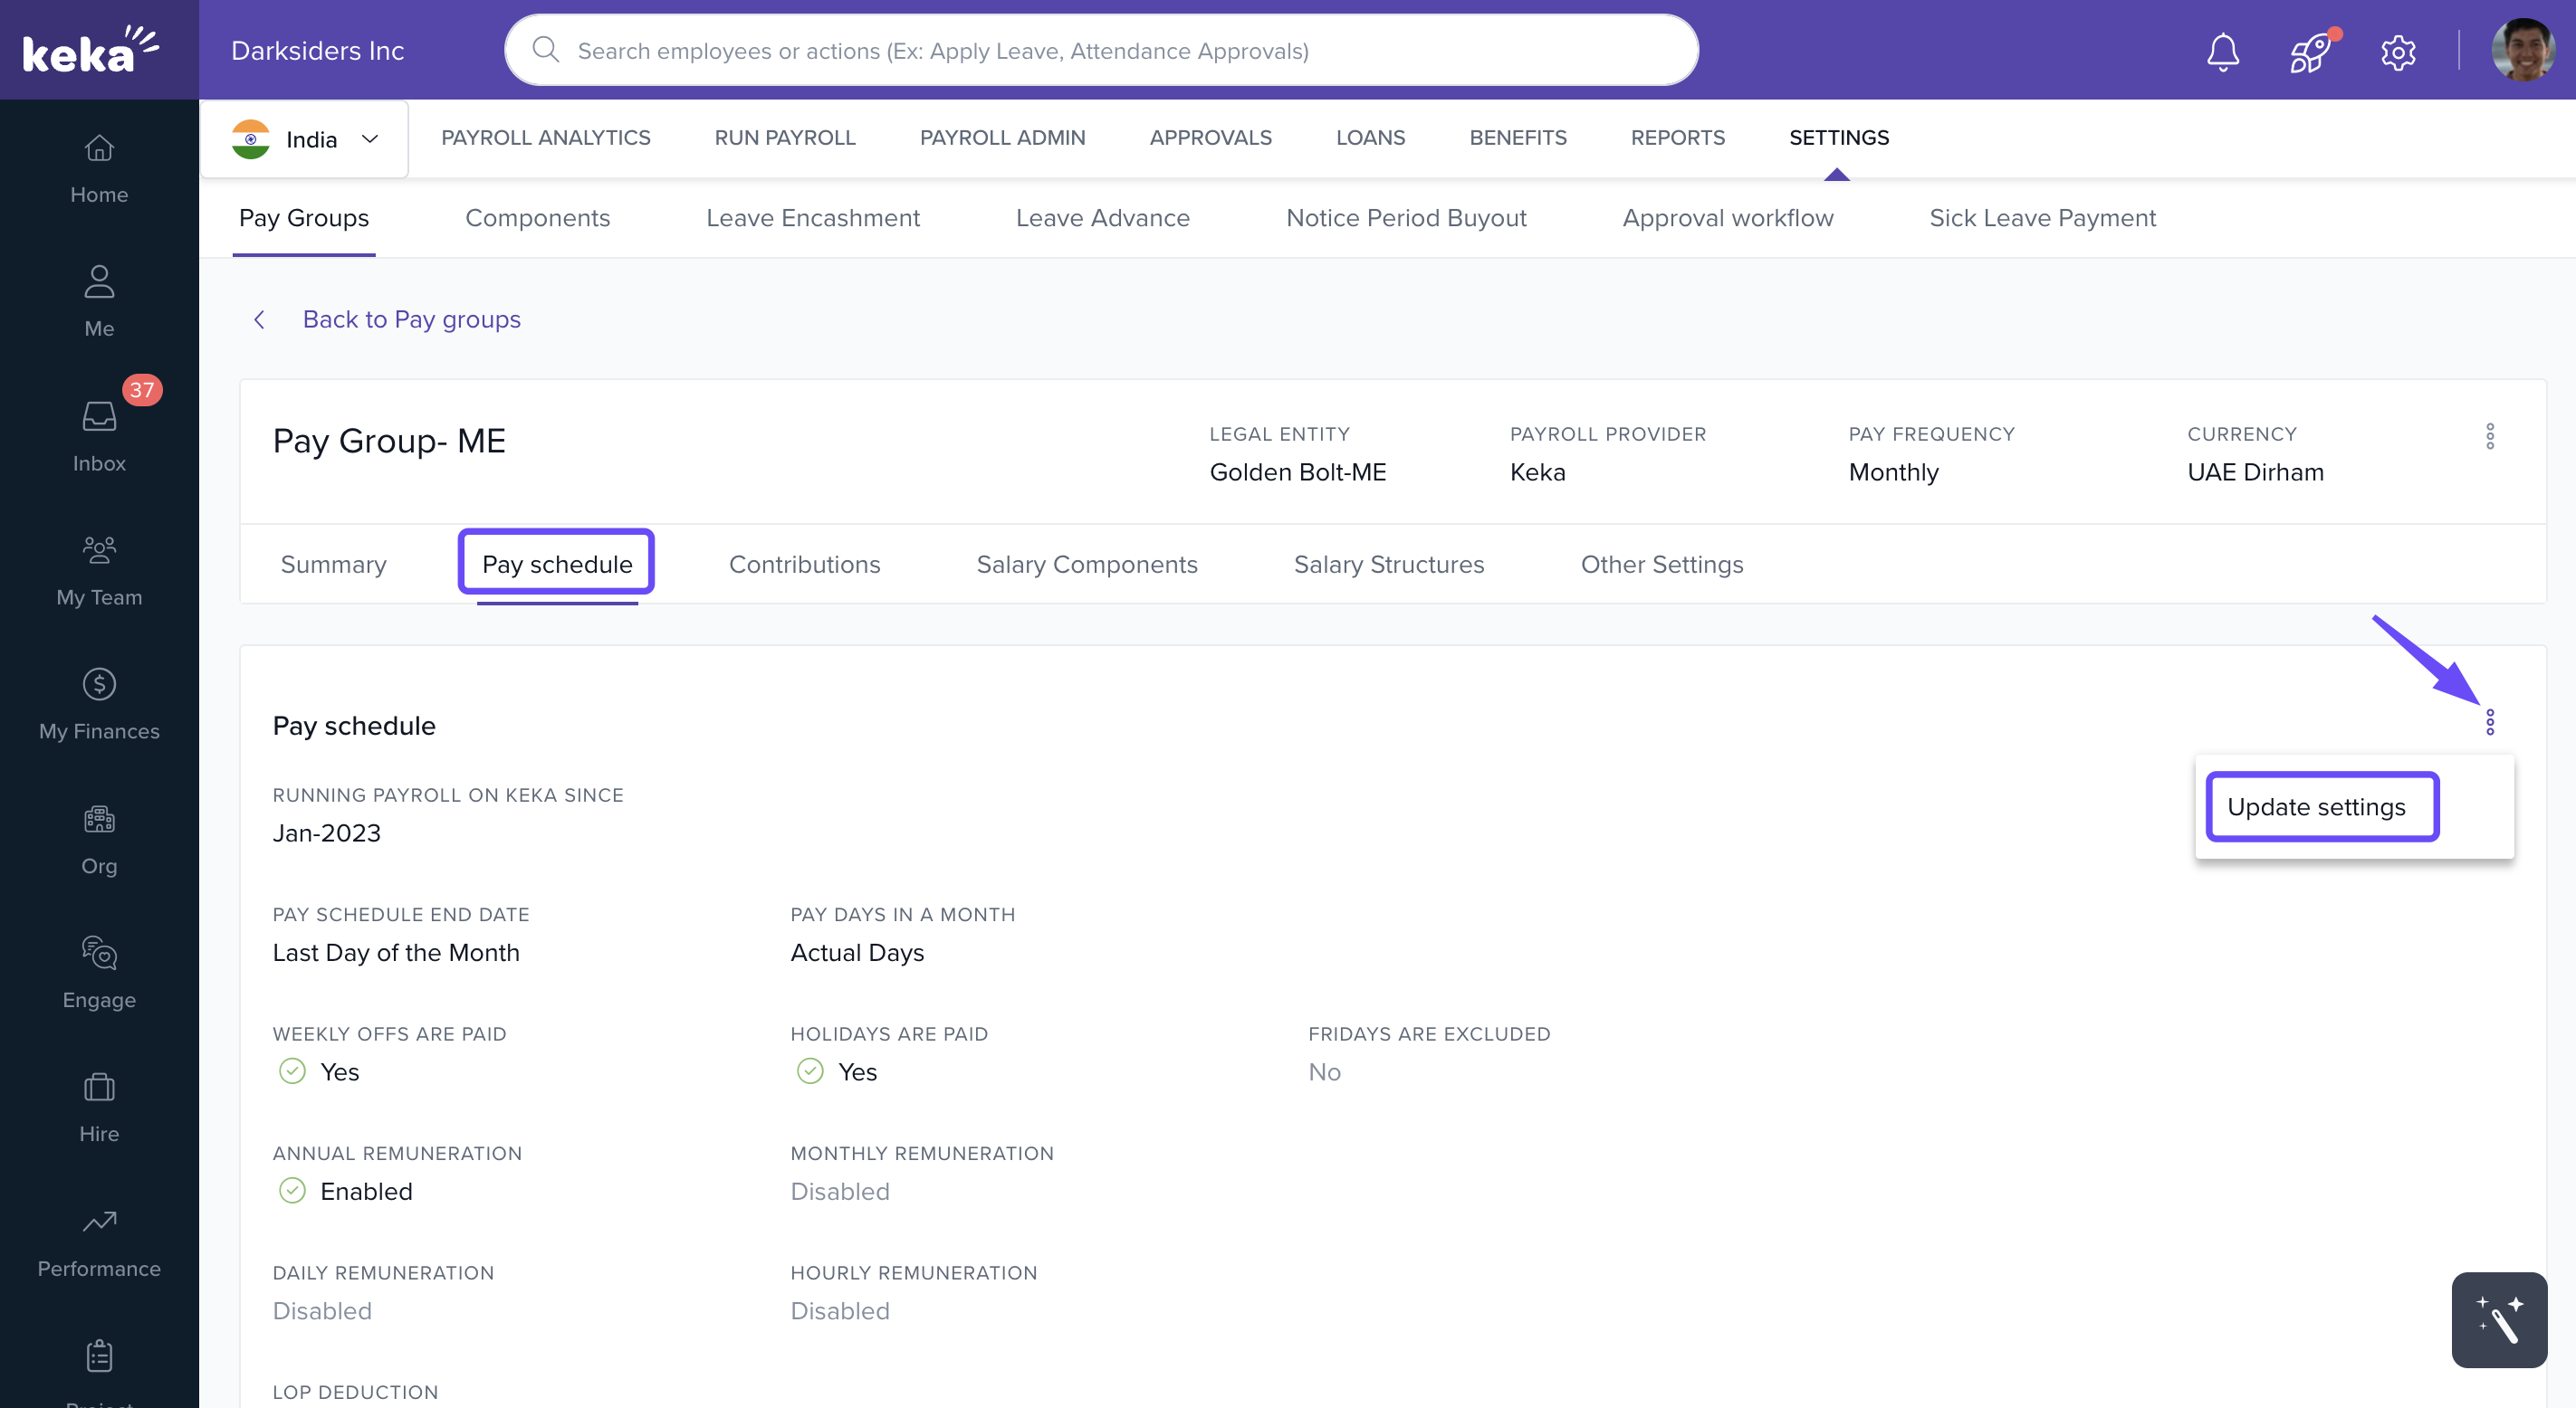The image size is (2576, 1408).
Task: Switch to Salary Components tab
Action: tap(1086, 565)
